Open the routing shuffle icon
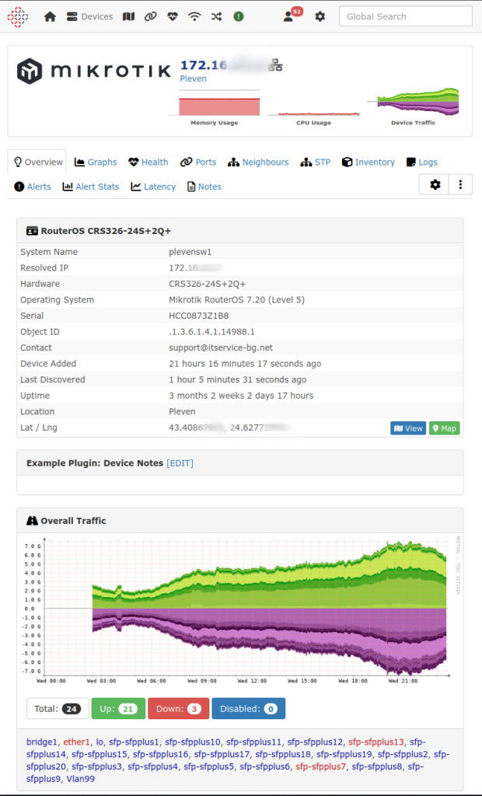Viewport: 482px width, 796px height. [x=216, y=16]
